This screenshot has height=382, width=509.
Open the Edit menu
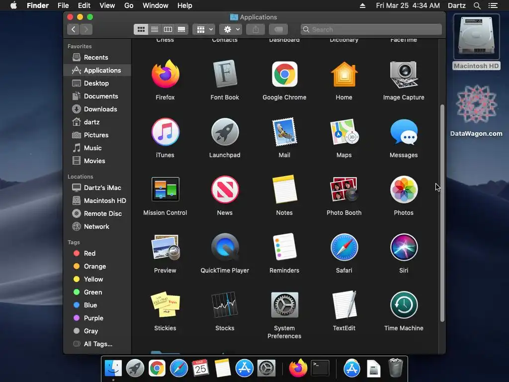[x=84, y=5]
